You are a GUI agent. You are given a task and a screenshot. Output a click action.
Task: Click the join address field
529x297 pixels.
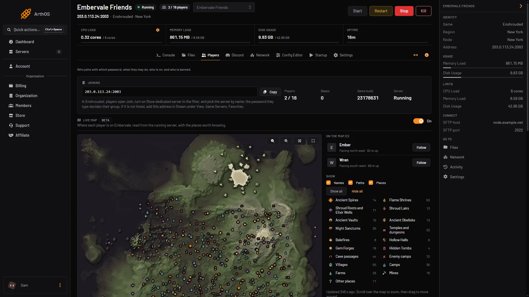point(169,92)
